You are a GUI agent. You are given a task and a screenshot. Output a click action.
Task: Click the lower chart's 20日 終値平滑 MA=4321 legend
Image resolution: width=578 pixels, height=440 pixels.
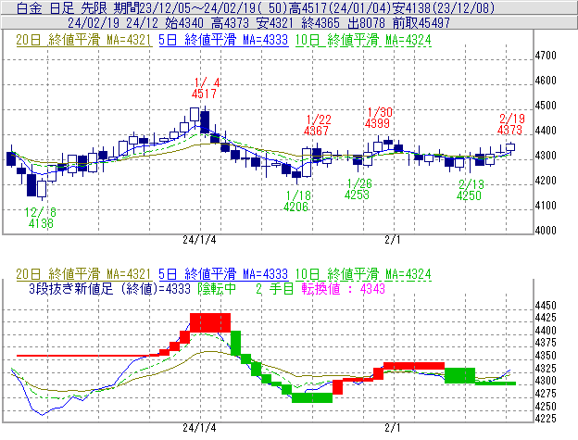[83, 274]
